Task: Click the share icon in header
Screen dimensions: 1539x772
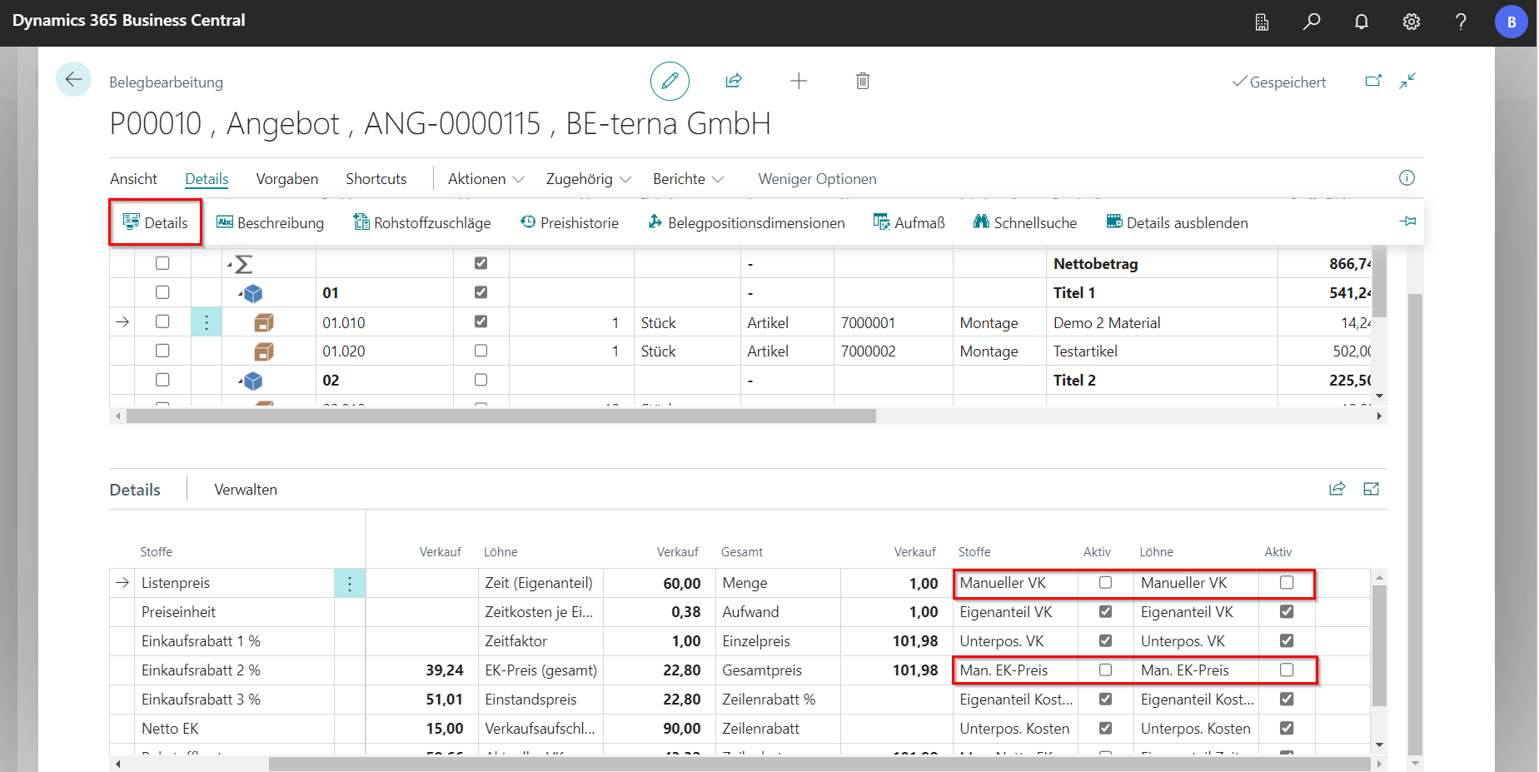Action: point(734,81)
